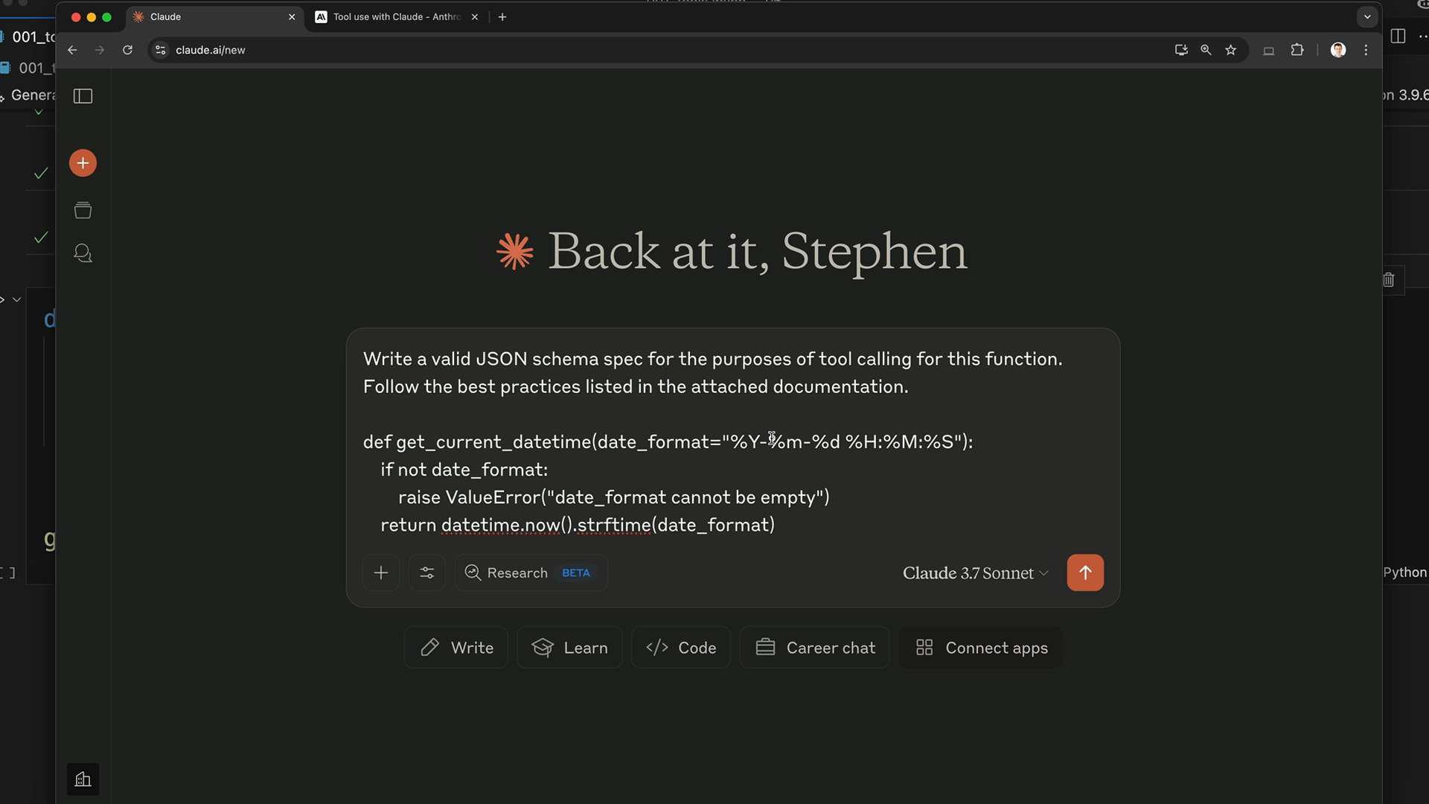Screen dimensions: 1429x804
Task: Click the Connect apps button
Action: tap(981, 648)
